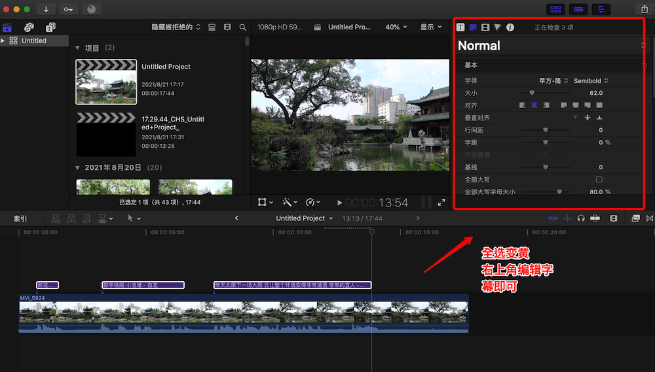Open the Semibold font style dropdown
655x372 pixels.
click(x=590, y=81)
